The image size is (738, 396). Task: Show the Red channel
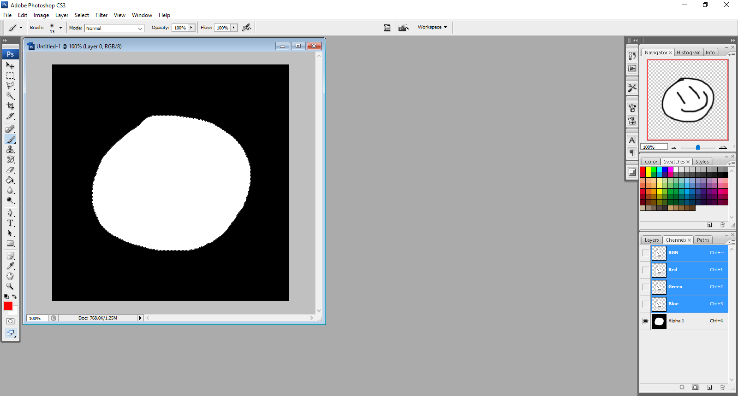(645, 270)
